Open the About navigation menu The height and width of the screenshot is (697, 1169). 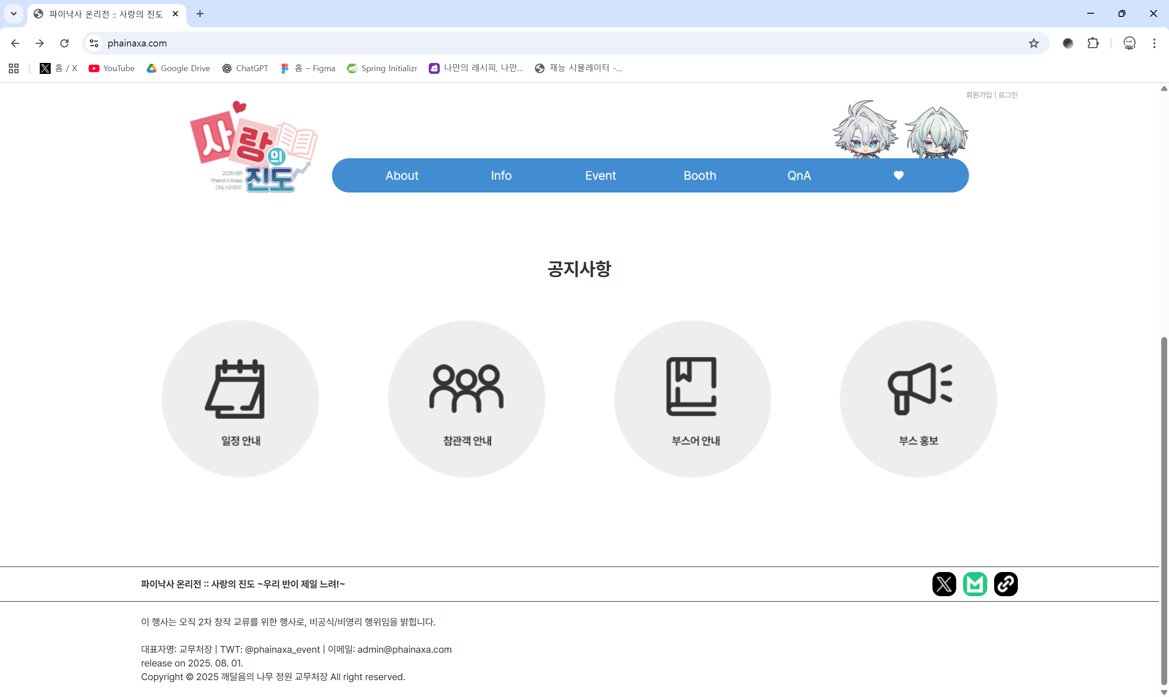(x=402, y=176)
